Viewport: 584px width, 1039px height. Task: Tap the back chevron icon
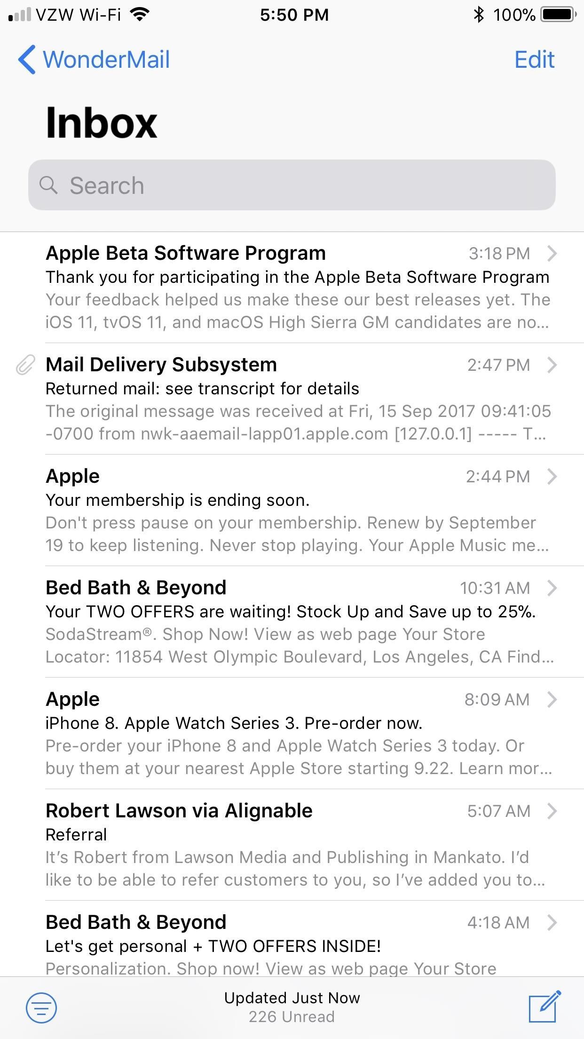point(27,60)
